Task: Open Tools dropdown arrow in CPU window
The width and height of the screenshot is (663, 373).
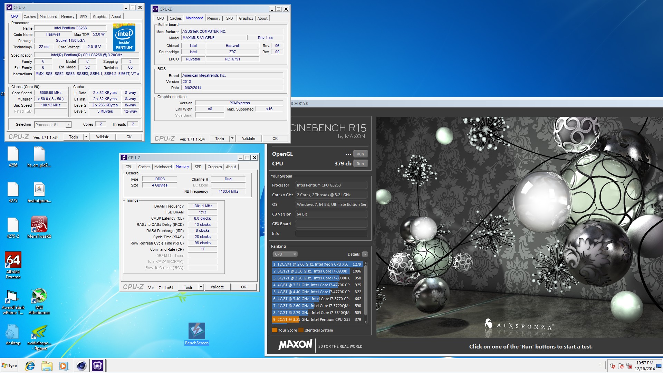Action: pyautogui.click(x=86, y=137)
